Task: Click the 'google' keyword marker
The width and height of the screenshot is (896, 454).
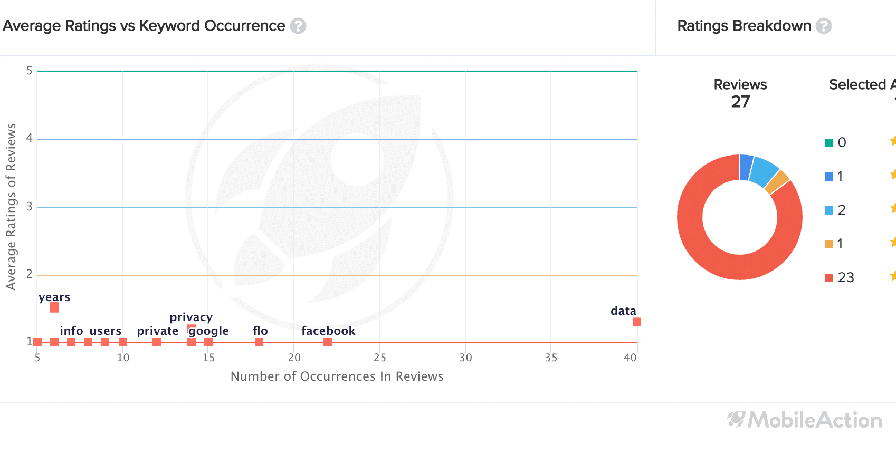Action: (208, 342)
